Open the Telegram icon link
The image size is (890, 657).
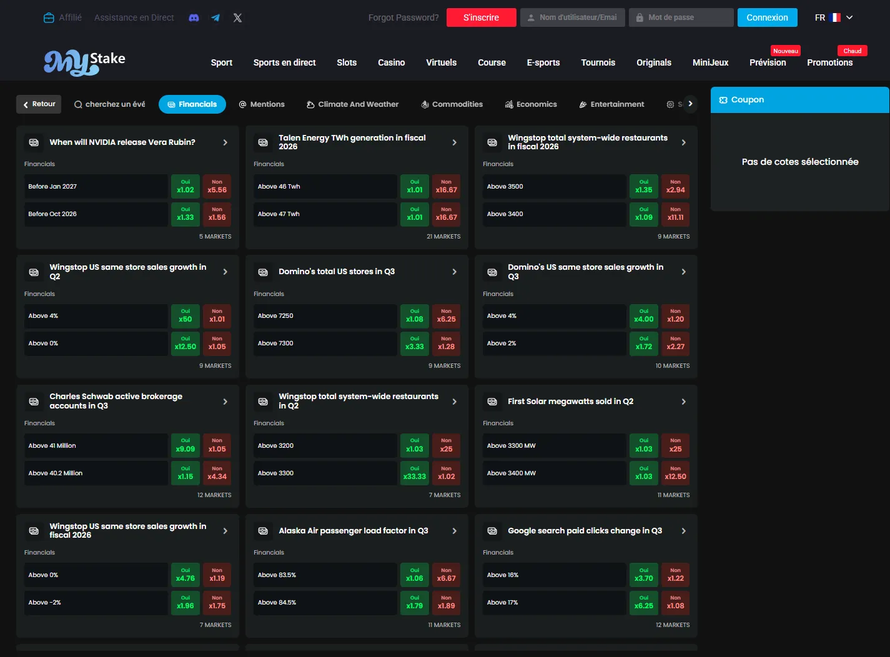point(215,17)
